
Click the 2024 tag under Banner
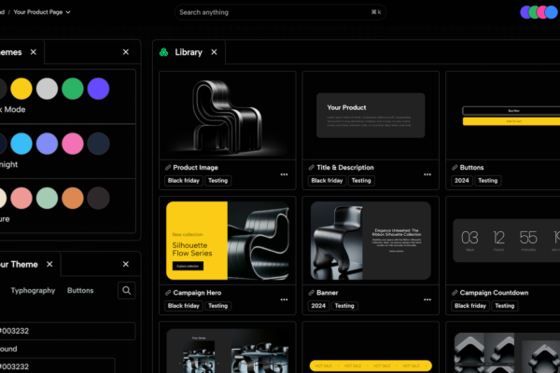click(x=318, y=306)
